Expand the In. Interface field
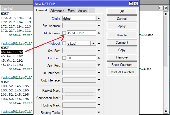 pos(99,72)
